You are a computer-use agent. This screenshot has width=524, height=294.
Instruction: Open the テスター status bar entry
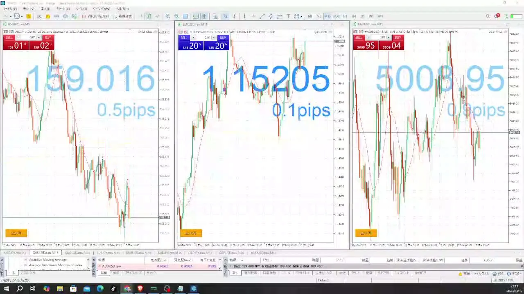point(515,274)
